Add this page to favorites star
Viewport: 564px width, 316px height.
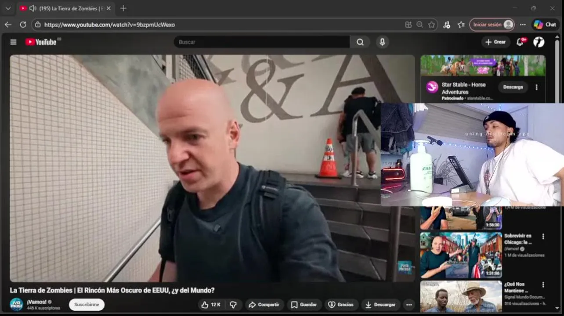[432, 25]
